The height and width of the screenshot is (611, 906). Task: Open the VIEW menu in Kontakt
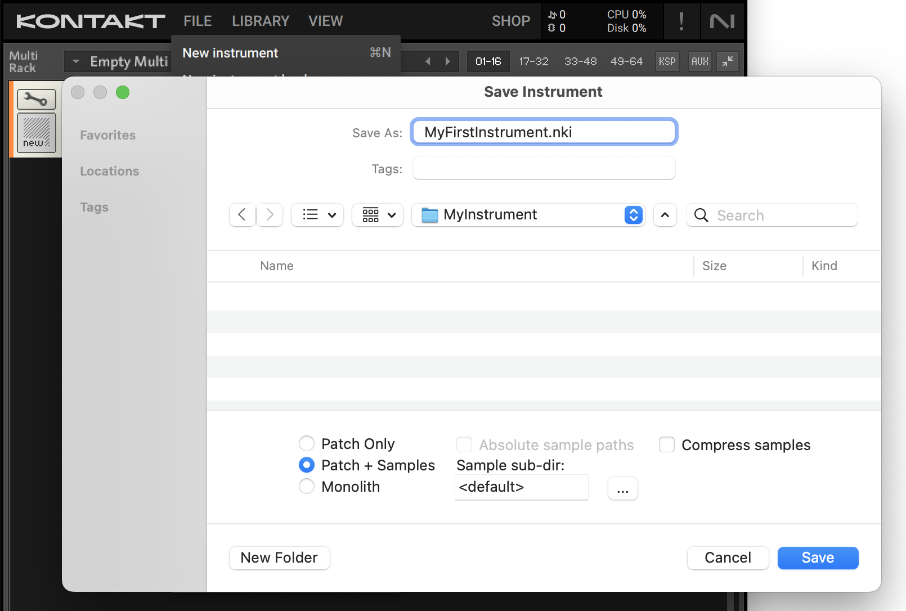[x=325, y=21]
